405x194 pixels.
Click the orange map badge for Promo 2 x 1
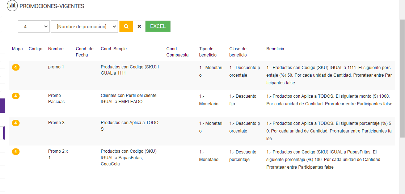(x=16, y=152)
